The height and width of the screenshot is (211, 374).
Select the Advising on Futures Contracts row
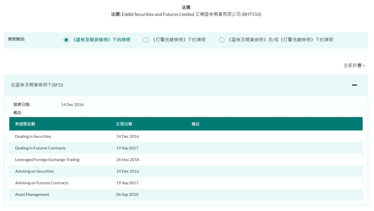(x=42, y=183)
